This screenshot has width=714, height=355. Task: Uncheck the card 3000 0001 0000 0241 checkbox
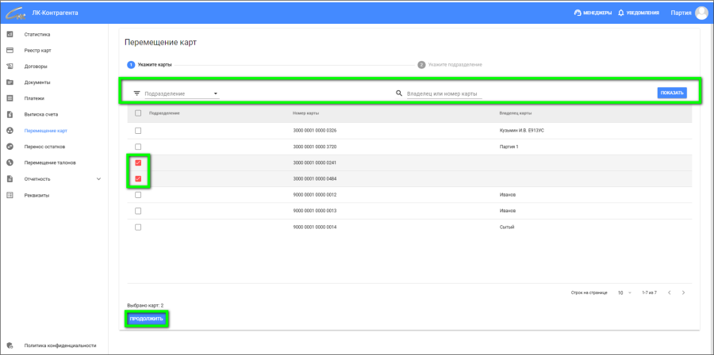click(138, 162)
